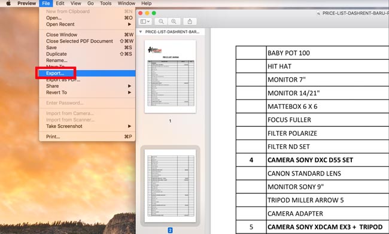Click CANON STANDARD LENS text
The width and height of the screenshot is (389, 234).
pos(304,174)
